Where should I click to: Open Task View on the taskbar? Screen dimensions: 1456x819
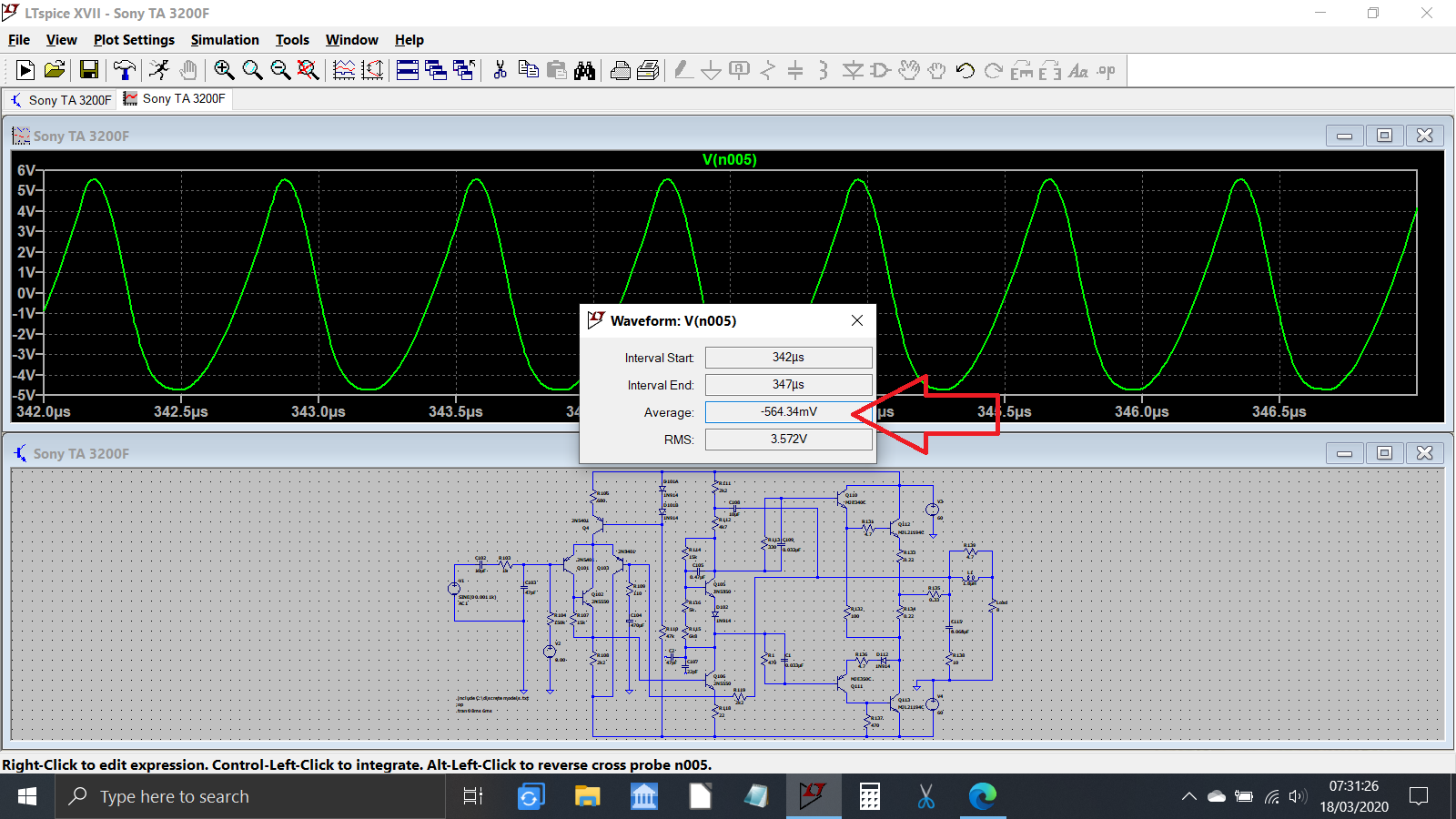472,796
